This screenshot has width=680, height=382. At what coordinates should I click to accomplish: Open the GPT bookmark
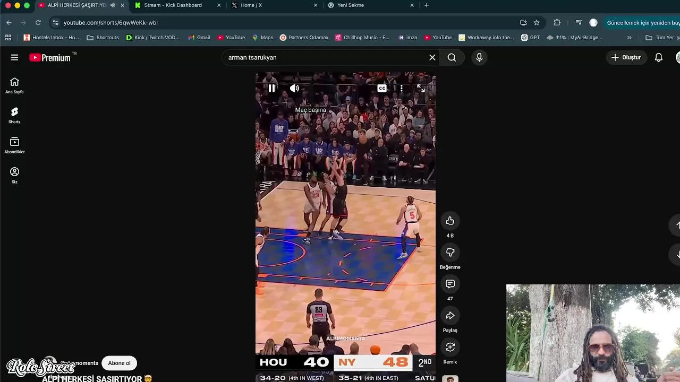point(531,38)
